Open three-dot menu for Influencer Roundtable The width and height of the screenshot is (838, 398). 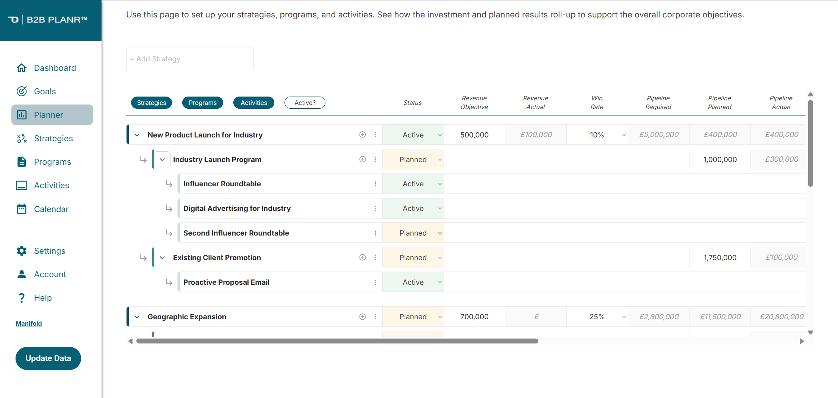click(x=375, y=184)
